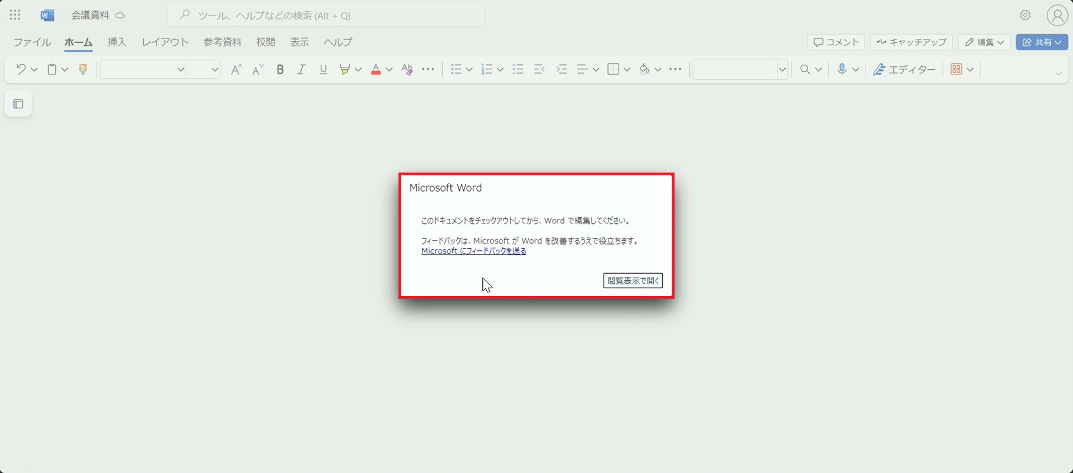
Task: Expand the font name combo box
Action: point(180,69)
